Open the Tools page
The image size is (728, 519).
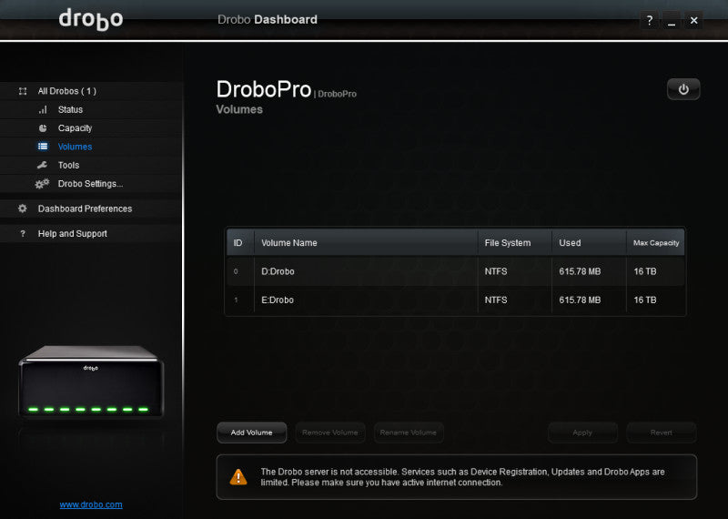tap(91, 165)
